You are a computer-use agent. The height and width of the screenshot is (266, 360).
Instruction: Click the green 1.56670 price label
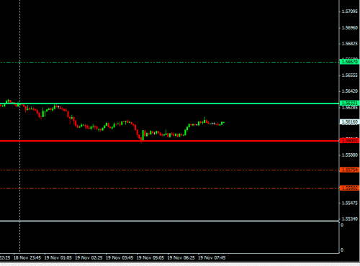pyautogui.click(x=349, y=62)
